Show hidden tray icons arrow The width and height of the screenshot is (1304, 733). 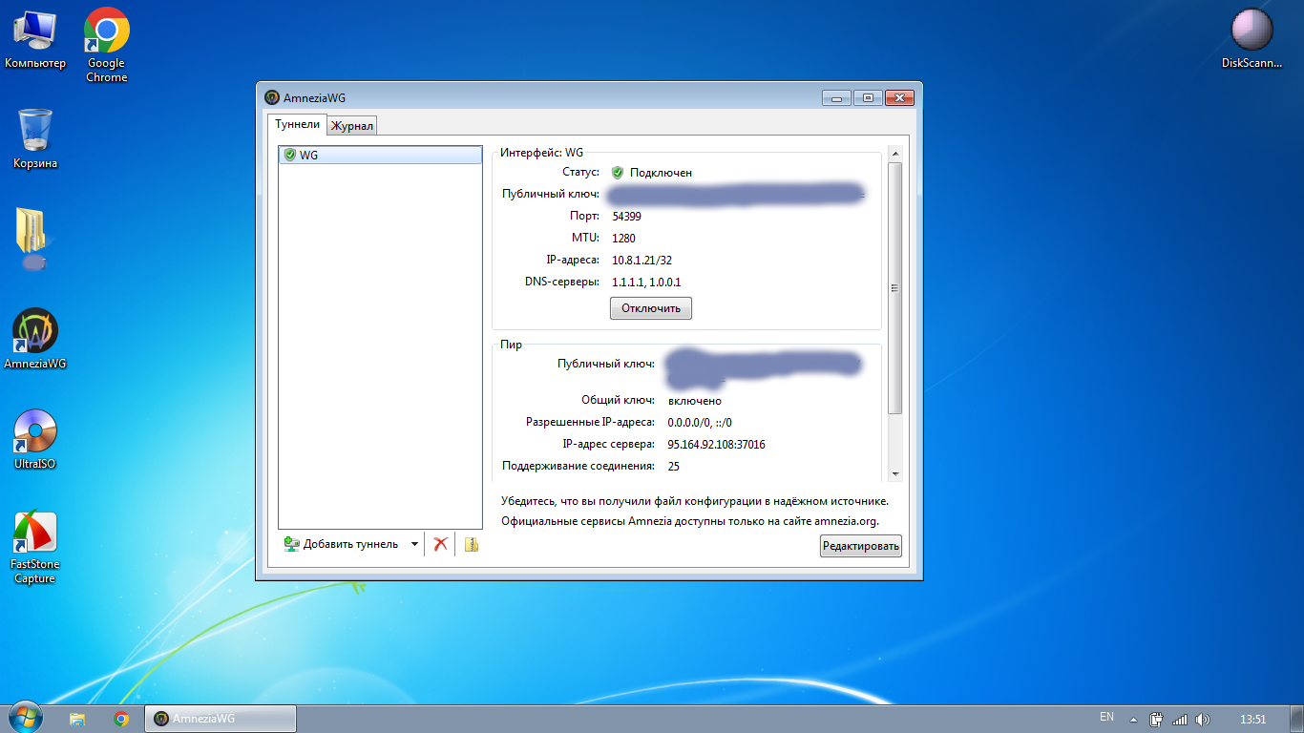tap(1133, 720)
